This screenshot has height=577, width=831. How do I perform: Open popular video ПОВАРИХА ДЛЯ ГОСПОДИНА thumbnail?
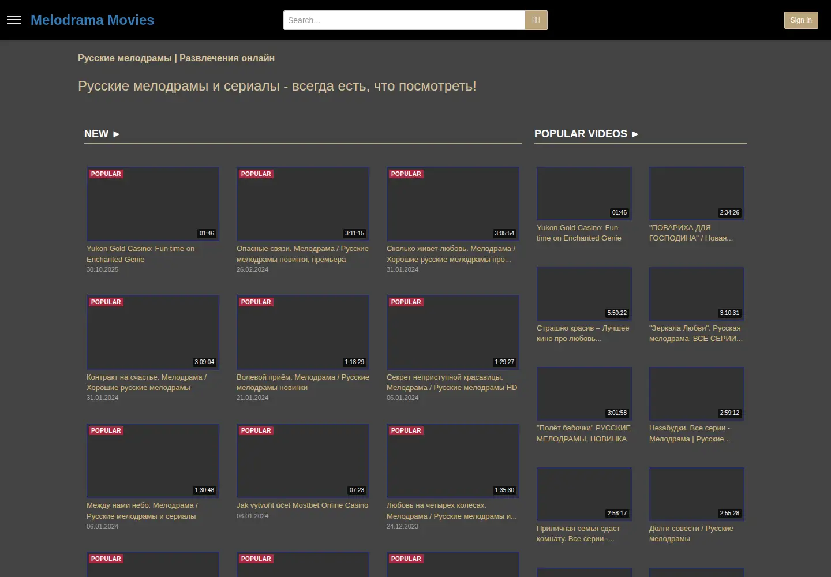(697, 193)
